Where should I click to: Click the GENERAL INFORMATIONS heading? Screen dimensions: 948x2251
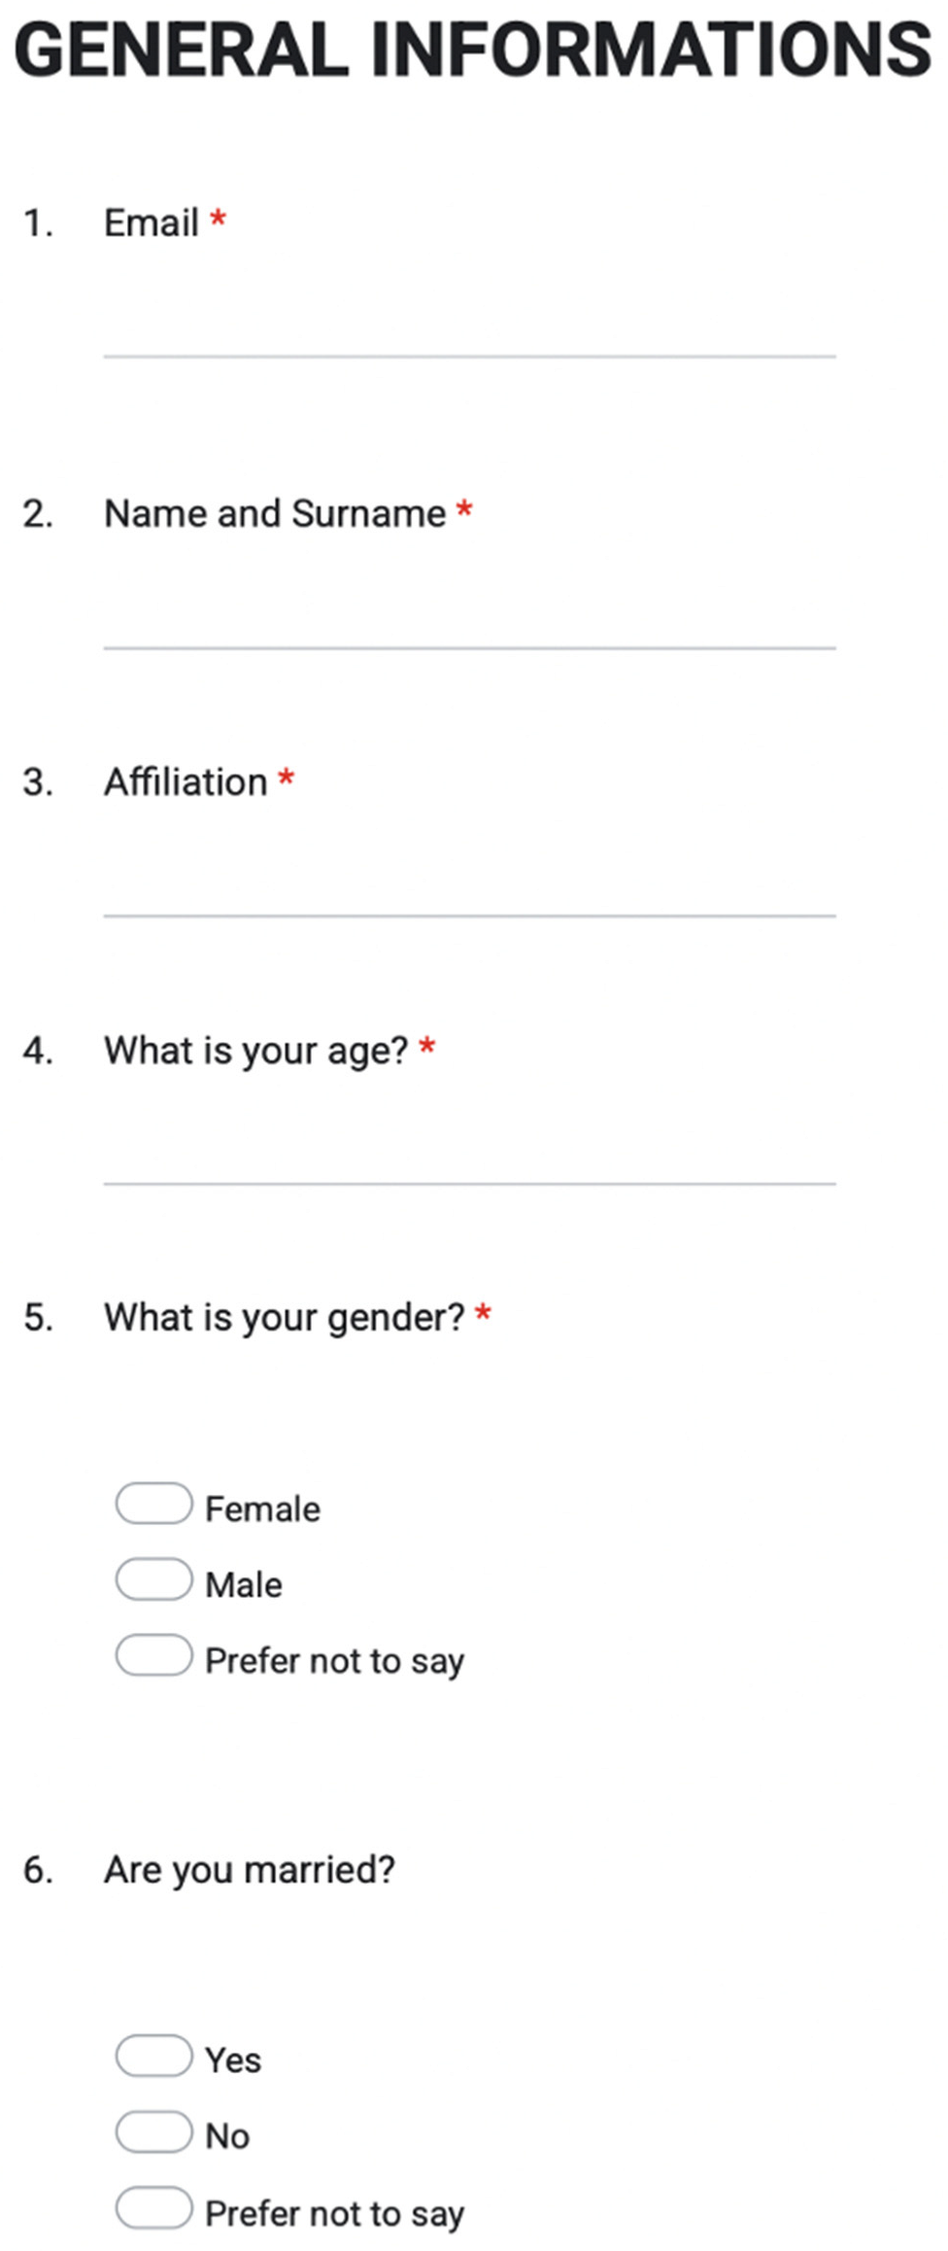tap(473, 51)
